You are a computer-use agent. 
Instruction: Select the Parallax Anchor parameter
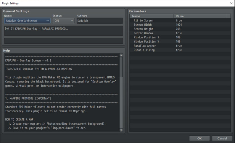pos(145,46)
